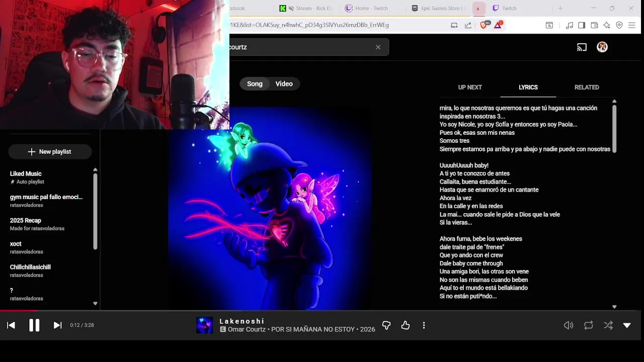Switch to Song mode
644x362 pixels.
point(255,84)
